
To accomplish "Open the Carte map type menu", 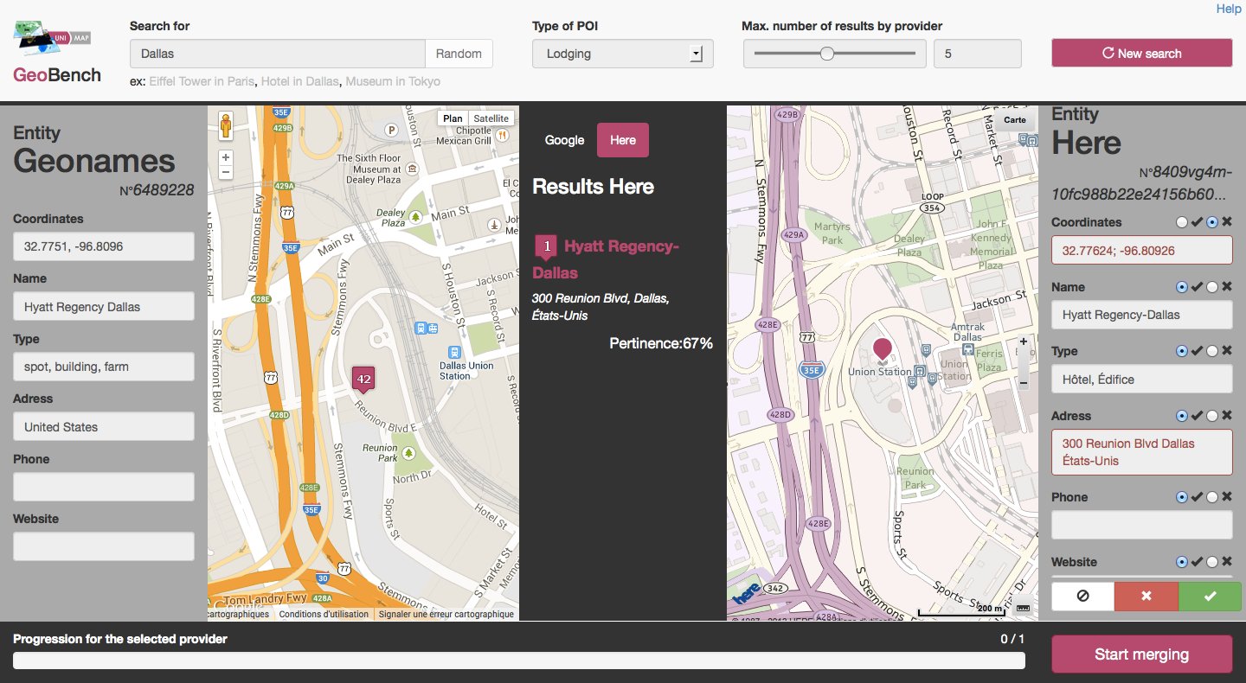I will (1015, 120).
